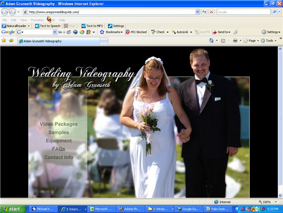Click the Text to MP3 button
The width and height of the screenshot is (283, 213).
click(92, 26)
